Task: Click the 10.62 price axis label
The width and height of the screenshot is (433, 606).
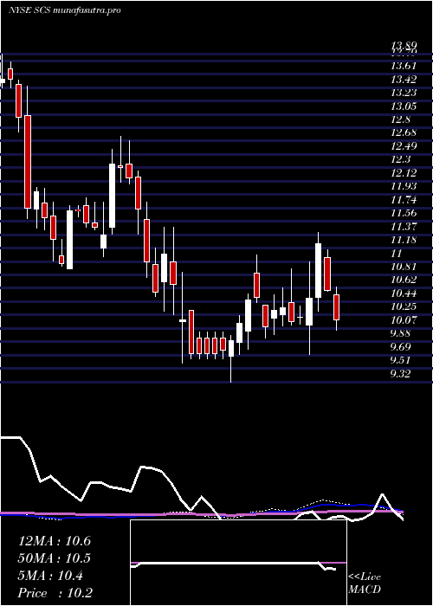Action: [x=404, y=280]
